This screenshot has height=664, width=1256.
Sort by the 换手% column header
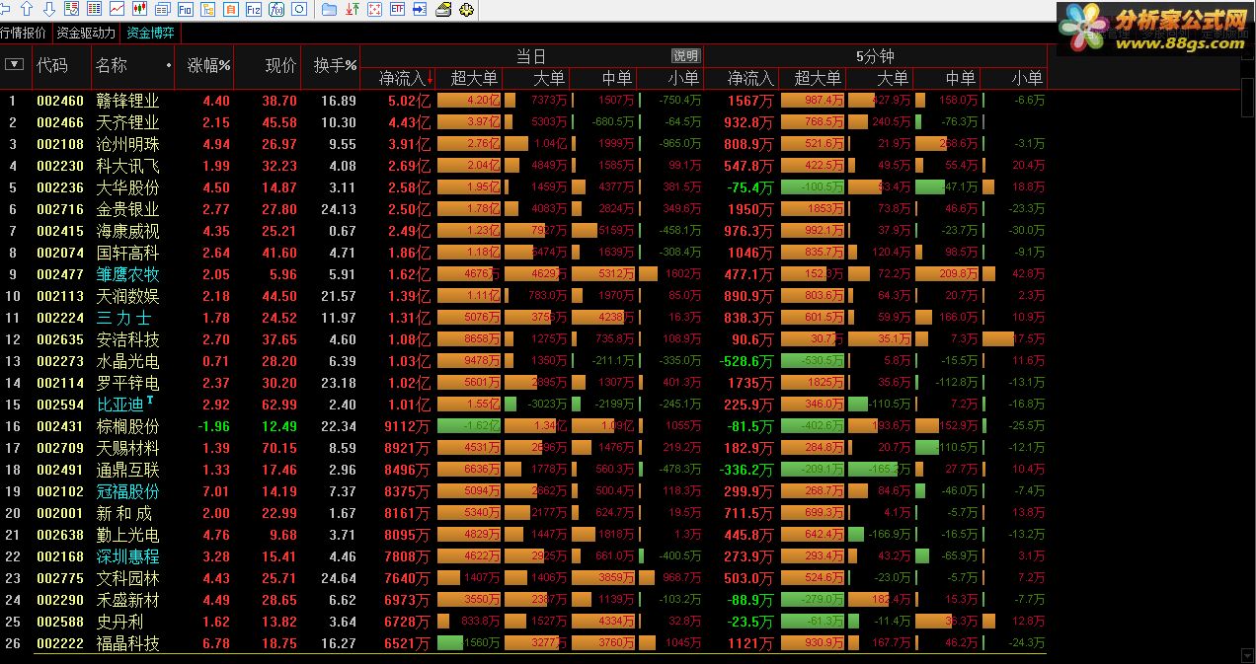[335, 65]
